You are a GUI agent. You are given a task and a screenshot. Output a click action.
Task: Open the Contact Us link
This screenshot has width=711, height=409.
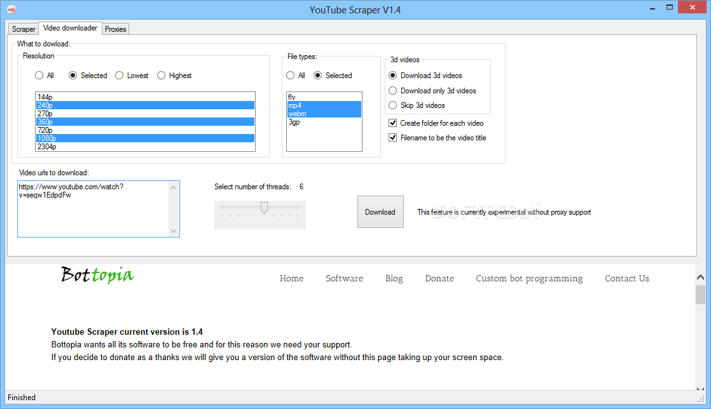pos(626,279)
